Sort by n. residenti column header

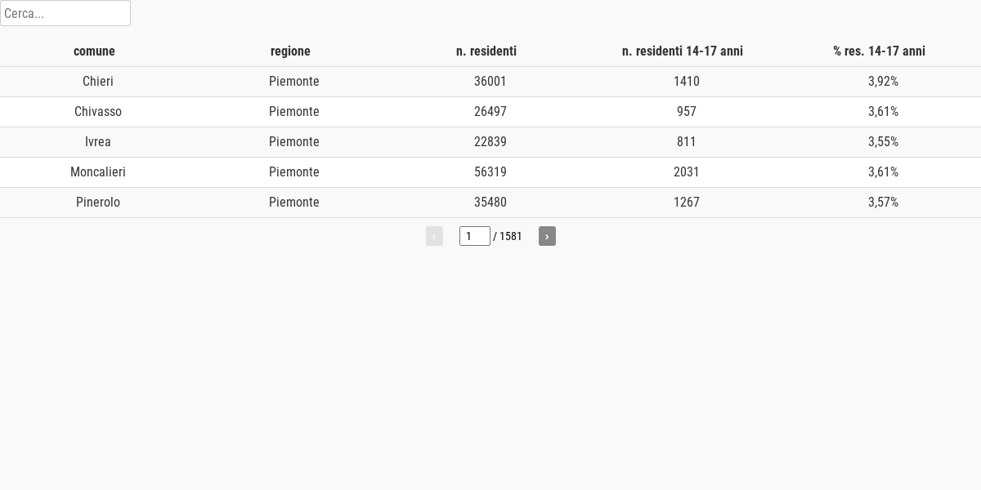click(x=486, y=51)
